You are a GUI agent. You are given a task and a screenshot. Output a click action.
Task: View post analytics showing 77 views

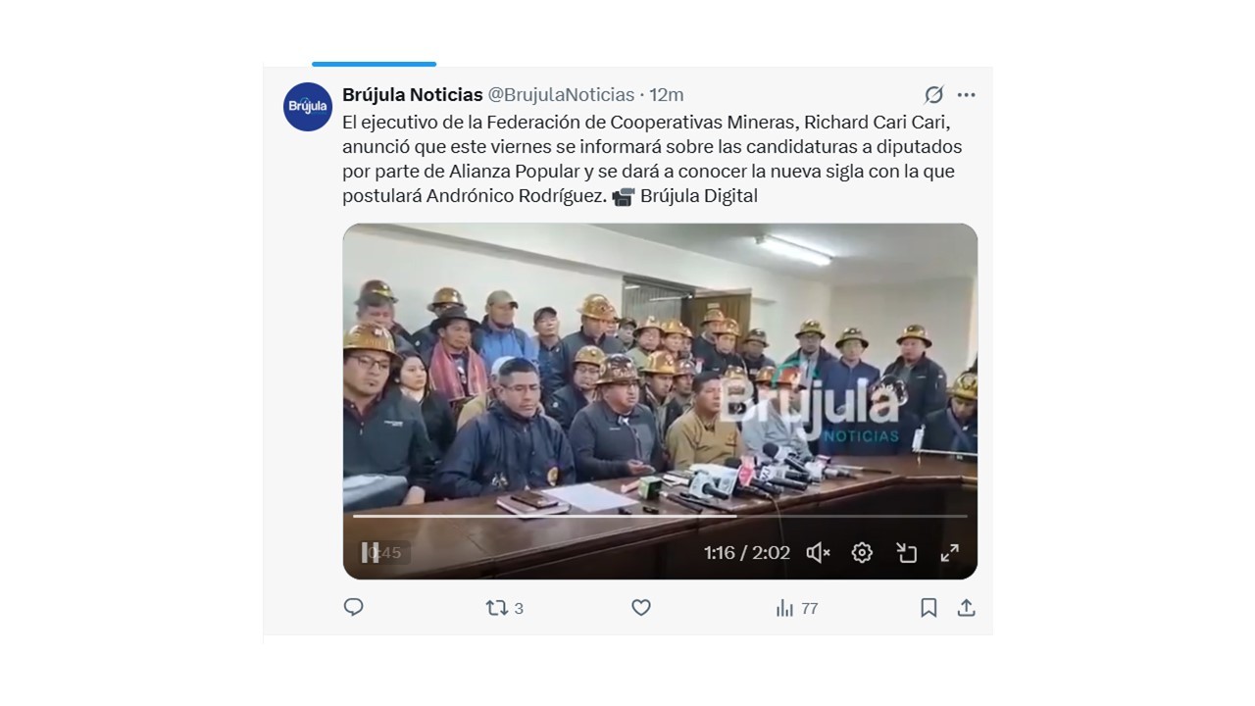point(796,608)
